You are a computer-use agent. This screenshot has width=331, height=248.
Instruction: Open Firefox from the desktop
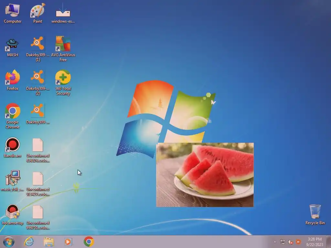pos(13,80)
